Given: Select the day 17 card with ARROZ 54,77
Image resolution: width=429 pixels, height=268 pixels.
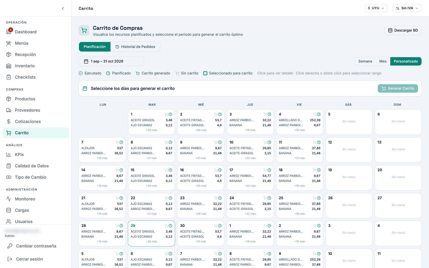Looking at the screenshot, I should tap(250, 178).
